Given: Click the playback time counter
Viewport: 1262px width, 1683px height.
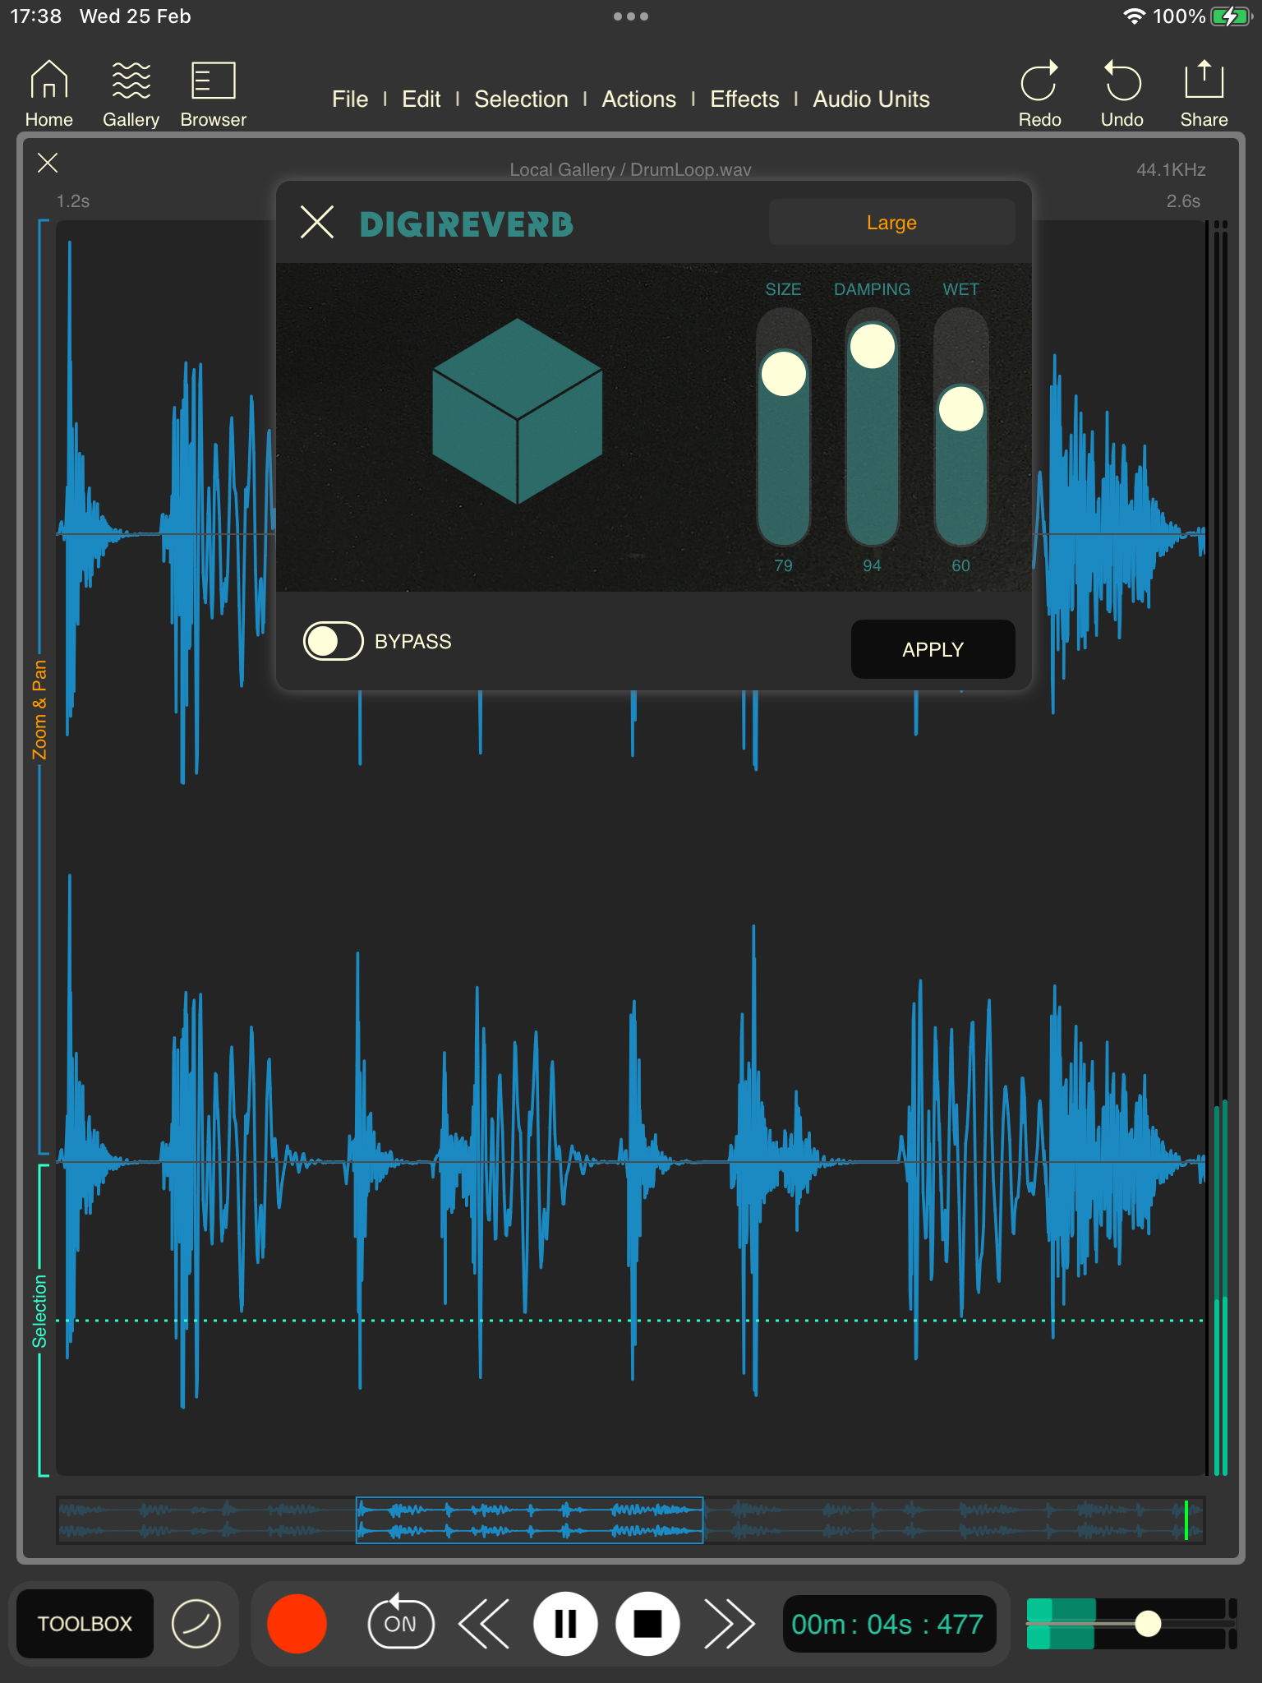Looking at the screenshot, I should 888,1624.
